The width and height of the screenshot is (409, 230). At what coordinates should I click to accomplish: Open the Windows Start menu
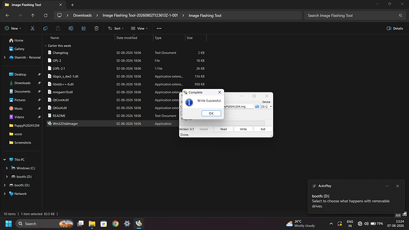[x=9, y=223]
